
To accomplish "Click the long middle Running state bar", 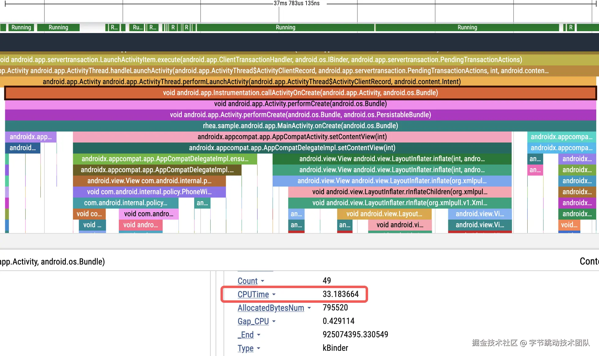I will pos(285,28).
